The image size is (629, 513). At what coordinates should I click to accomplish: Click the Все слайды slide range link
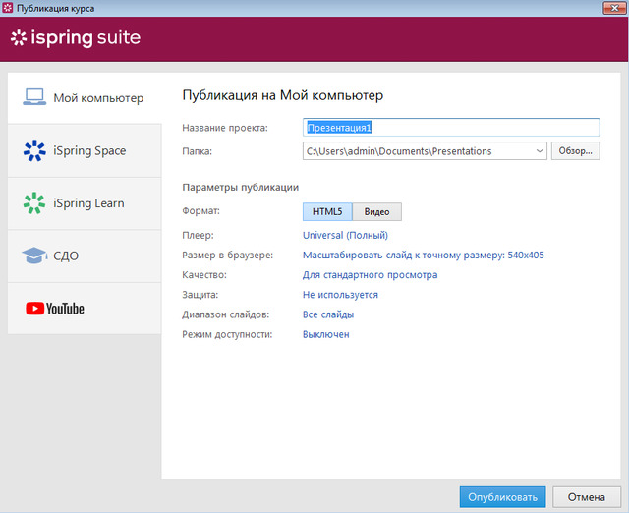pos(328,314)
